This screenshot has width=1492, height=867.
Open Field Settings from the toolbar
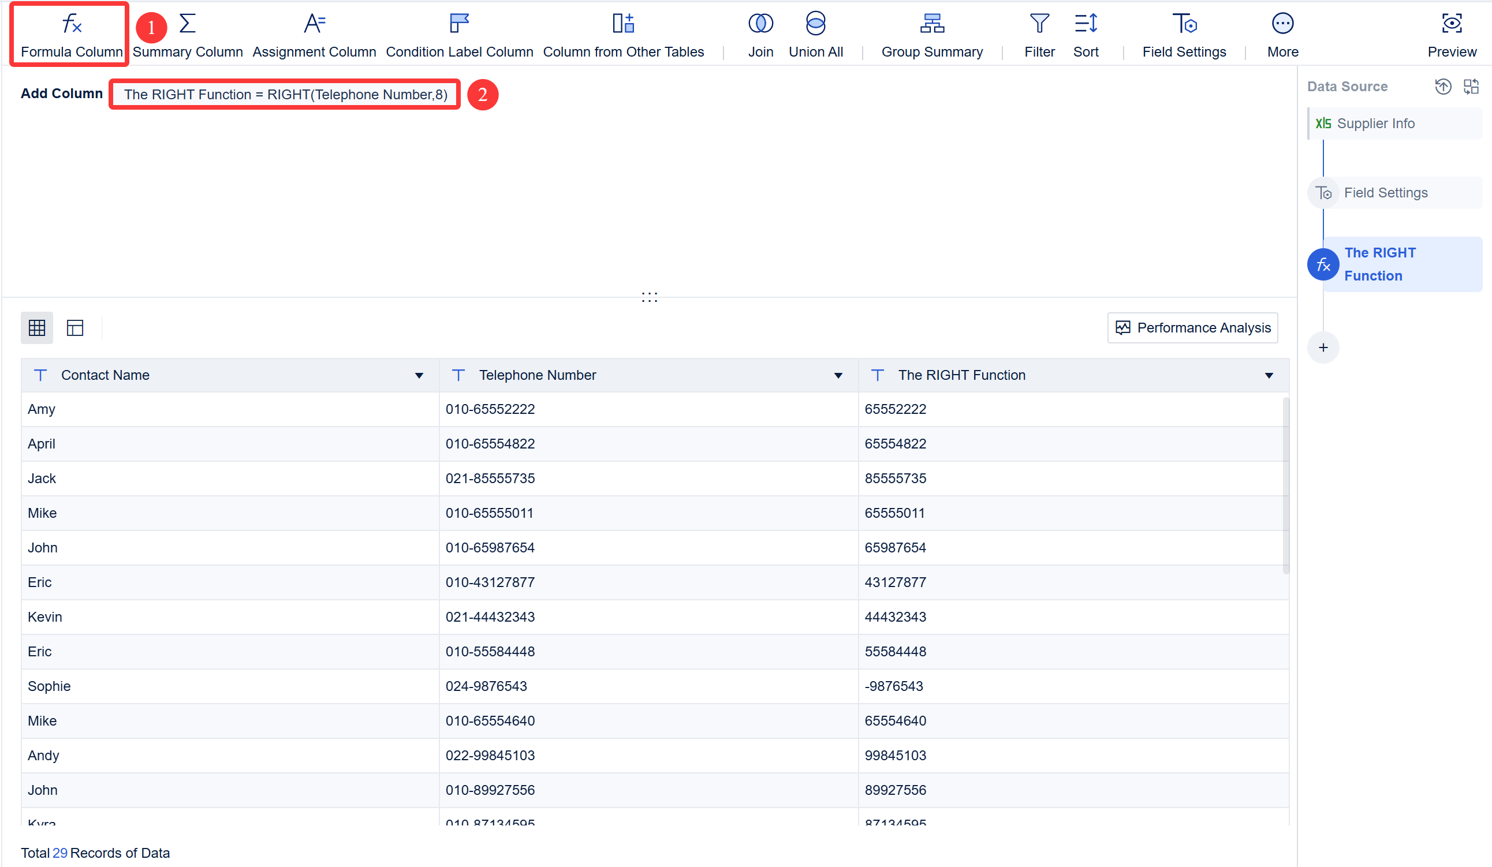click(1184, 33)
